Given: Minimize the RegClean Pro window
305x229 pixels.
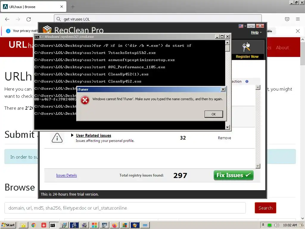Looking at the screenshot, I should pos(251,26).
